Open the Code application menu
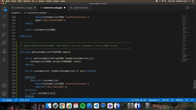The image size is (196, 110). 7,1
